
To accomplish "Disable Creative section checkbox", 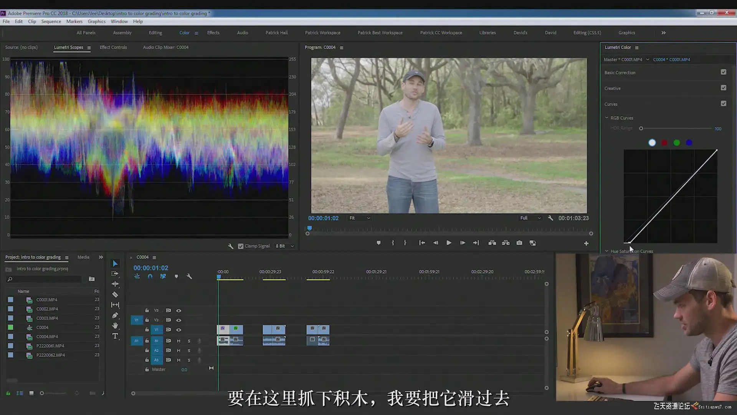I will (x=724, y=88).
